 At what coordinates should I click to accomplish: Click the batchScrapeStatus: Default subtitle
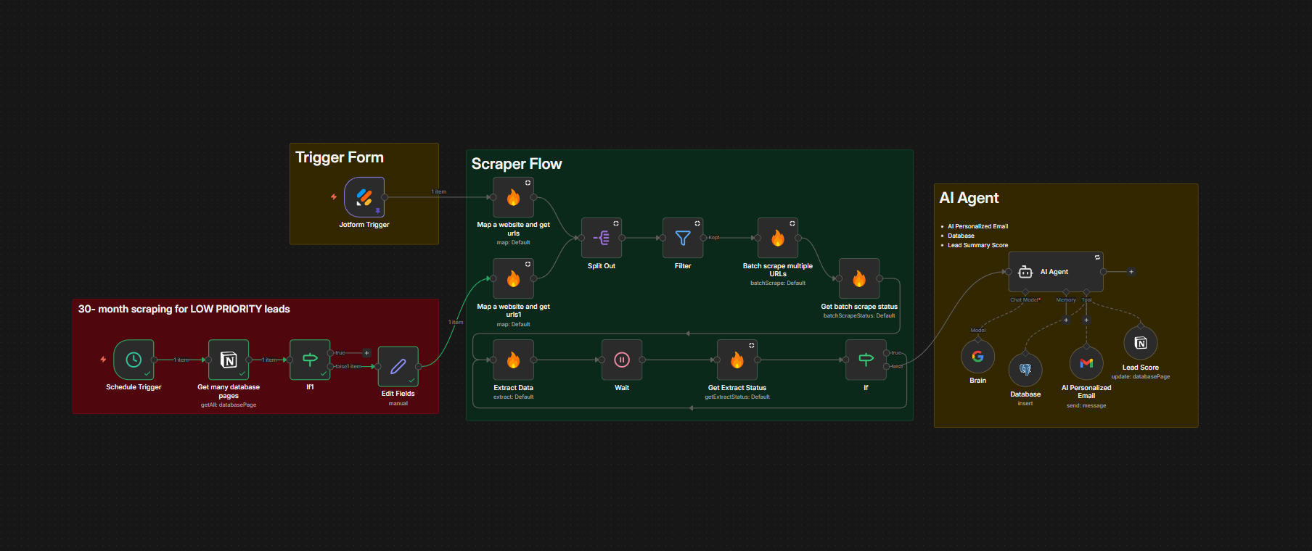[x=859, y=315]
